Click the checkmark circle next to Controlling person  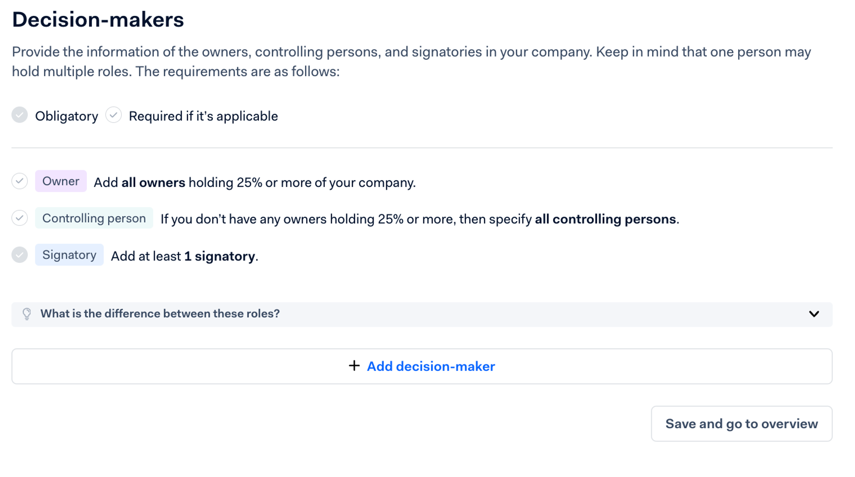pyautogui.click(x=20, y=218)
